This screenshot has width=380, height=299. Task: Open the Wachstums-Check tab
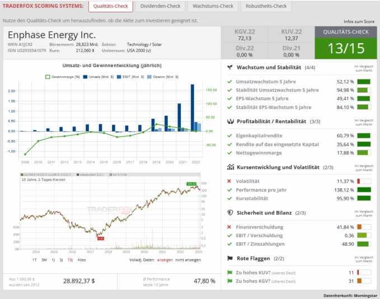pyautogui.click(x=213, y=7)
